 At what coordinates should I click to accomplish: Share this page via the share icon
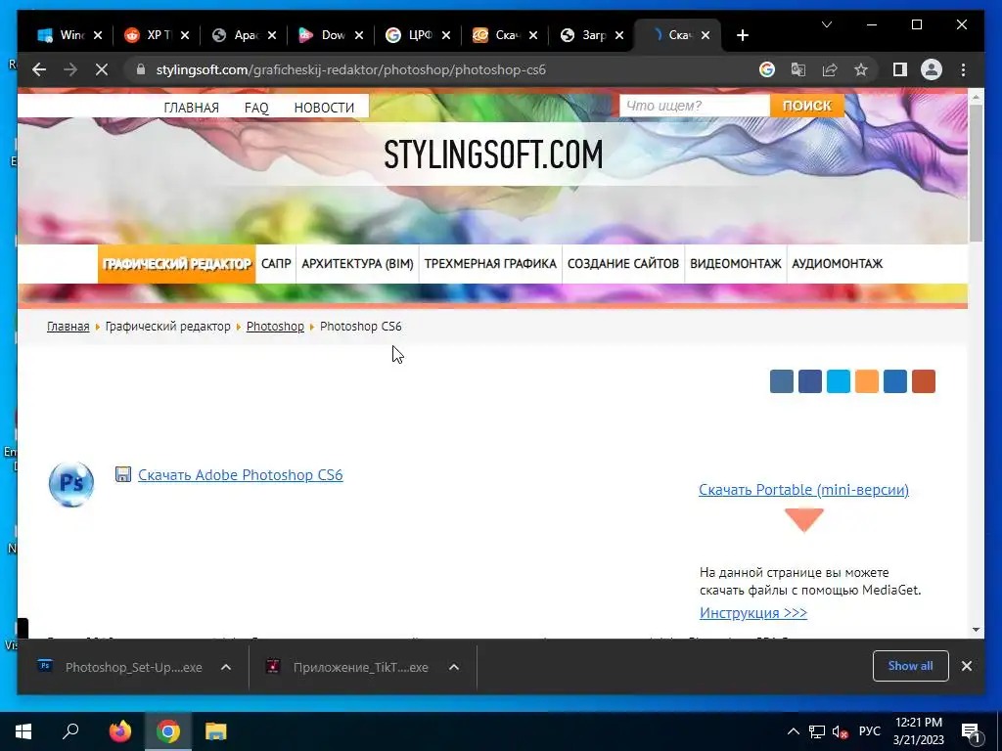pos(830,69)
